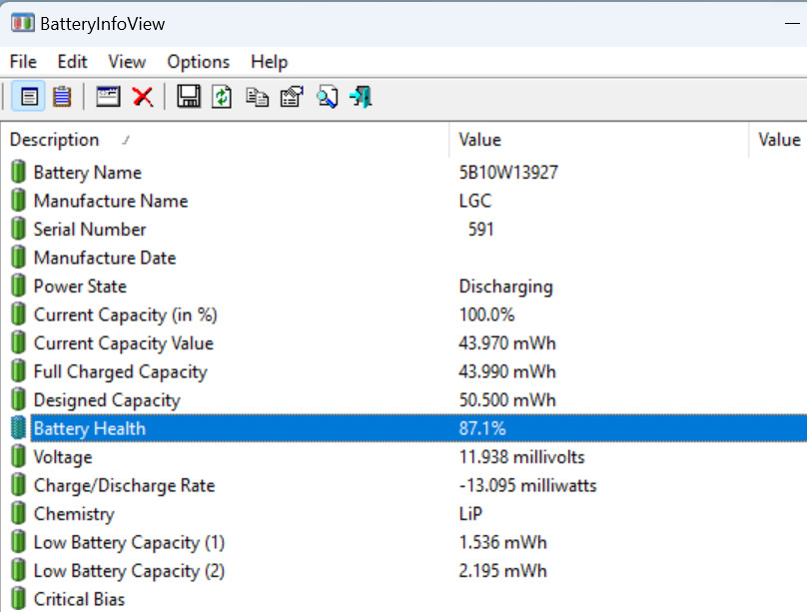807x612 pixels.
Task: Click the red X delete icon
Action: click(x=143, y=97)
